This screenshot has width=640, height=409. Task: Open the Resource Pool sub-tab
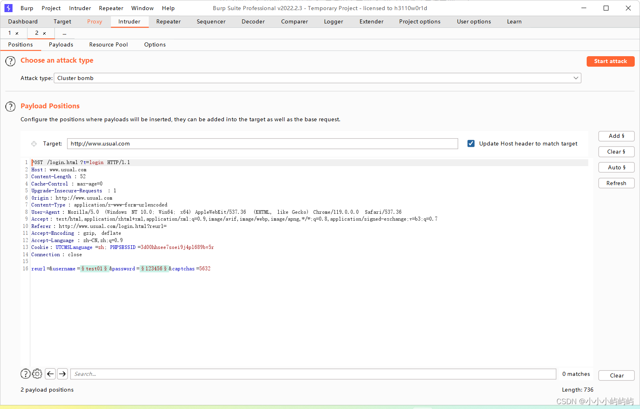click(x=108, y=44)
